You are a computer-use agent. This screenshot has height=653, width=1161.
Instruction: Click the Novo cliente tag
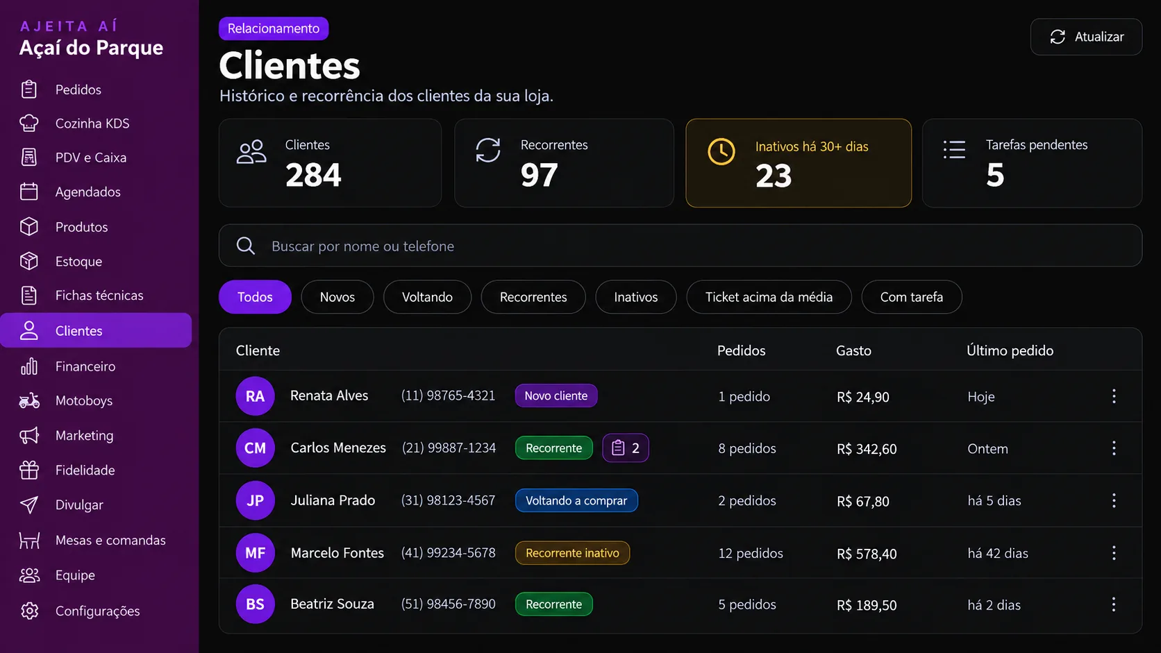pos(556,396)
